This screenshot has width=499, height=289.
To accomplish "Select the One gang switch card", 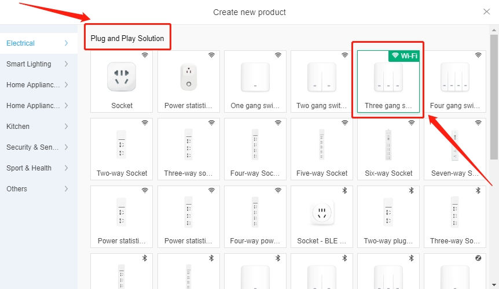I will (x=255, y=81).
